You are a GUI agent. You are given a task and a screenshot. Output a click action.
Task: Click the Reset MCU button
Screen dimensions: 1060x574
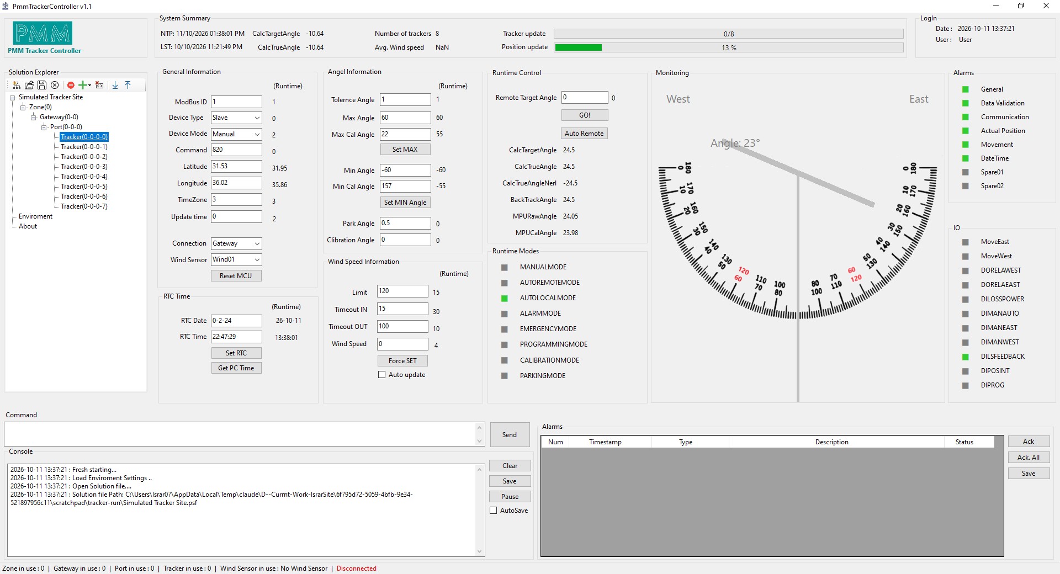click(236, 276)
